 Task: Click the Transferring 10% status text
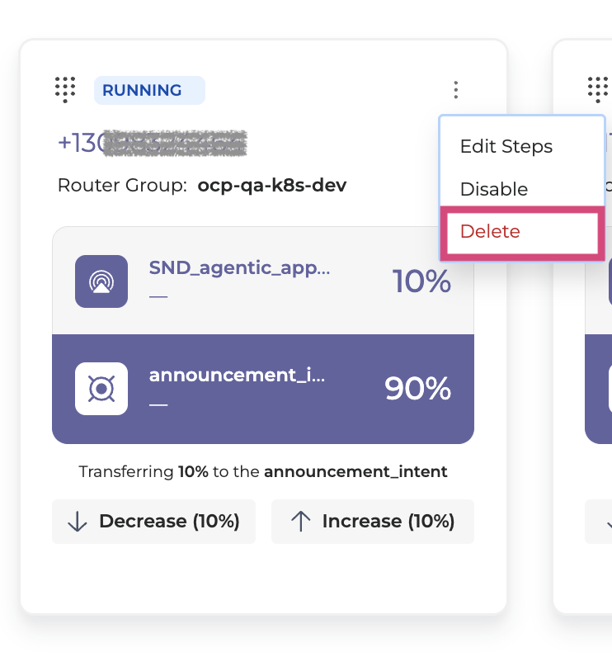click(263, 472)
